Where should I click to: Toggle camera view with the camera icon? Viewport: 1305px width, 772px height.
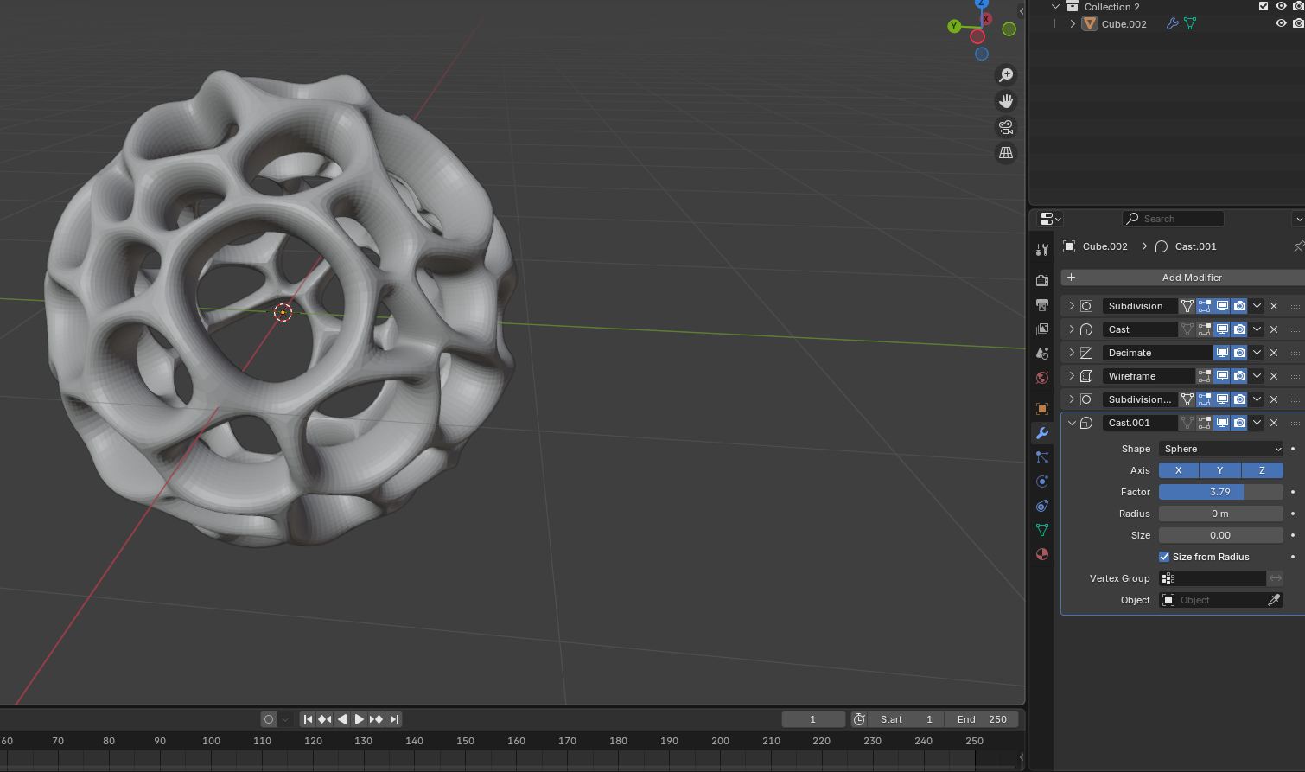tap(1006, 127)
